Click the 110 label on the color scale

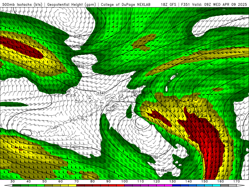(141, 181)
